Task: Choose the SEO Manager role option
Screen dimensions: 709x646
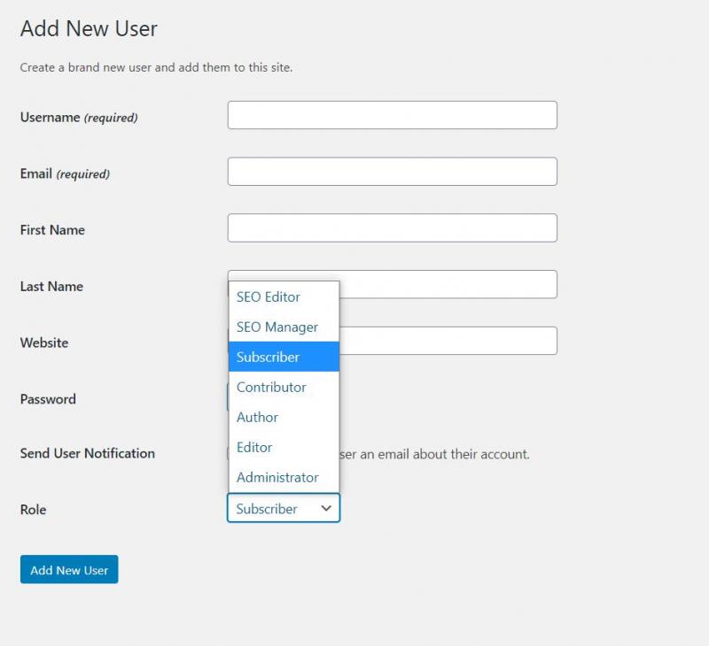Action: click(x=277, y=327)
